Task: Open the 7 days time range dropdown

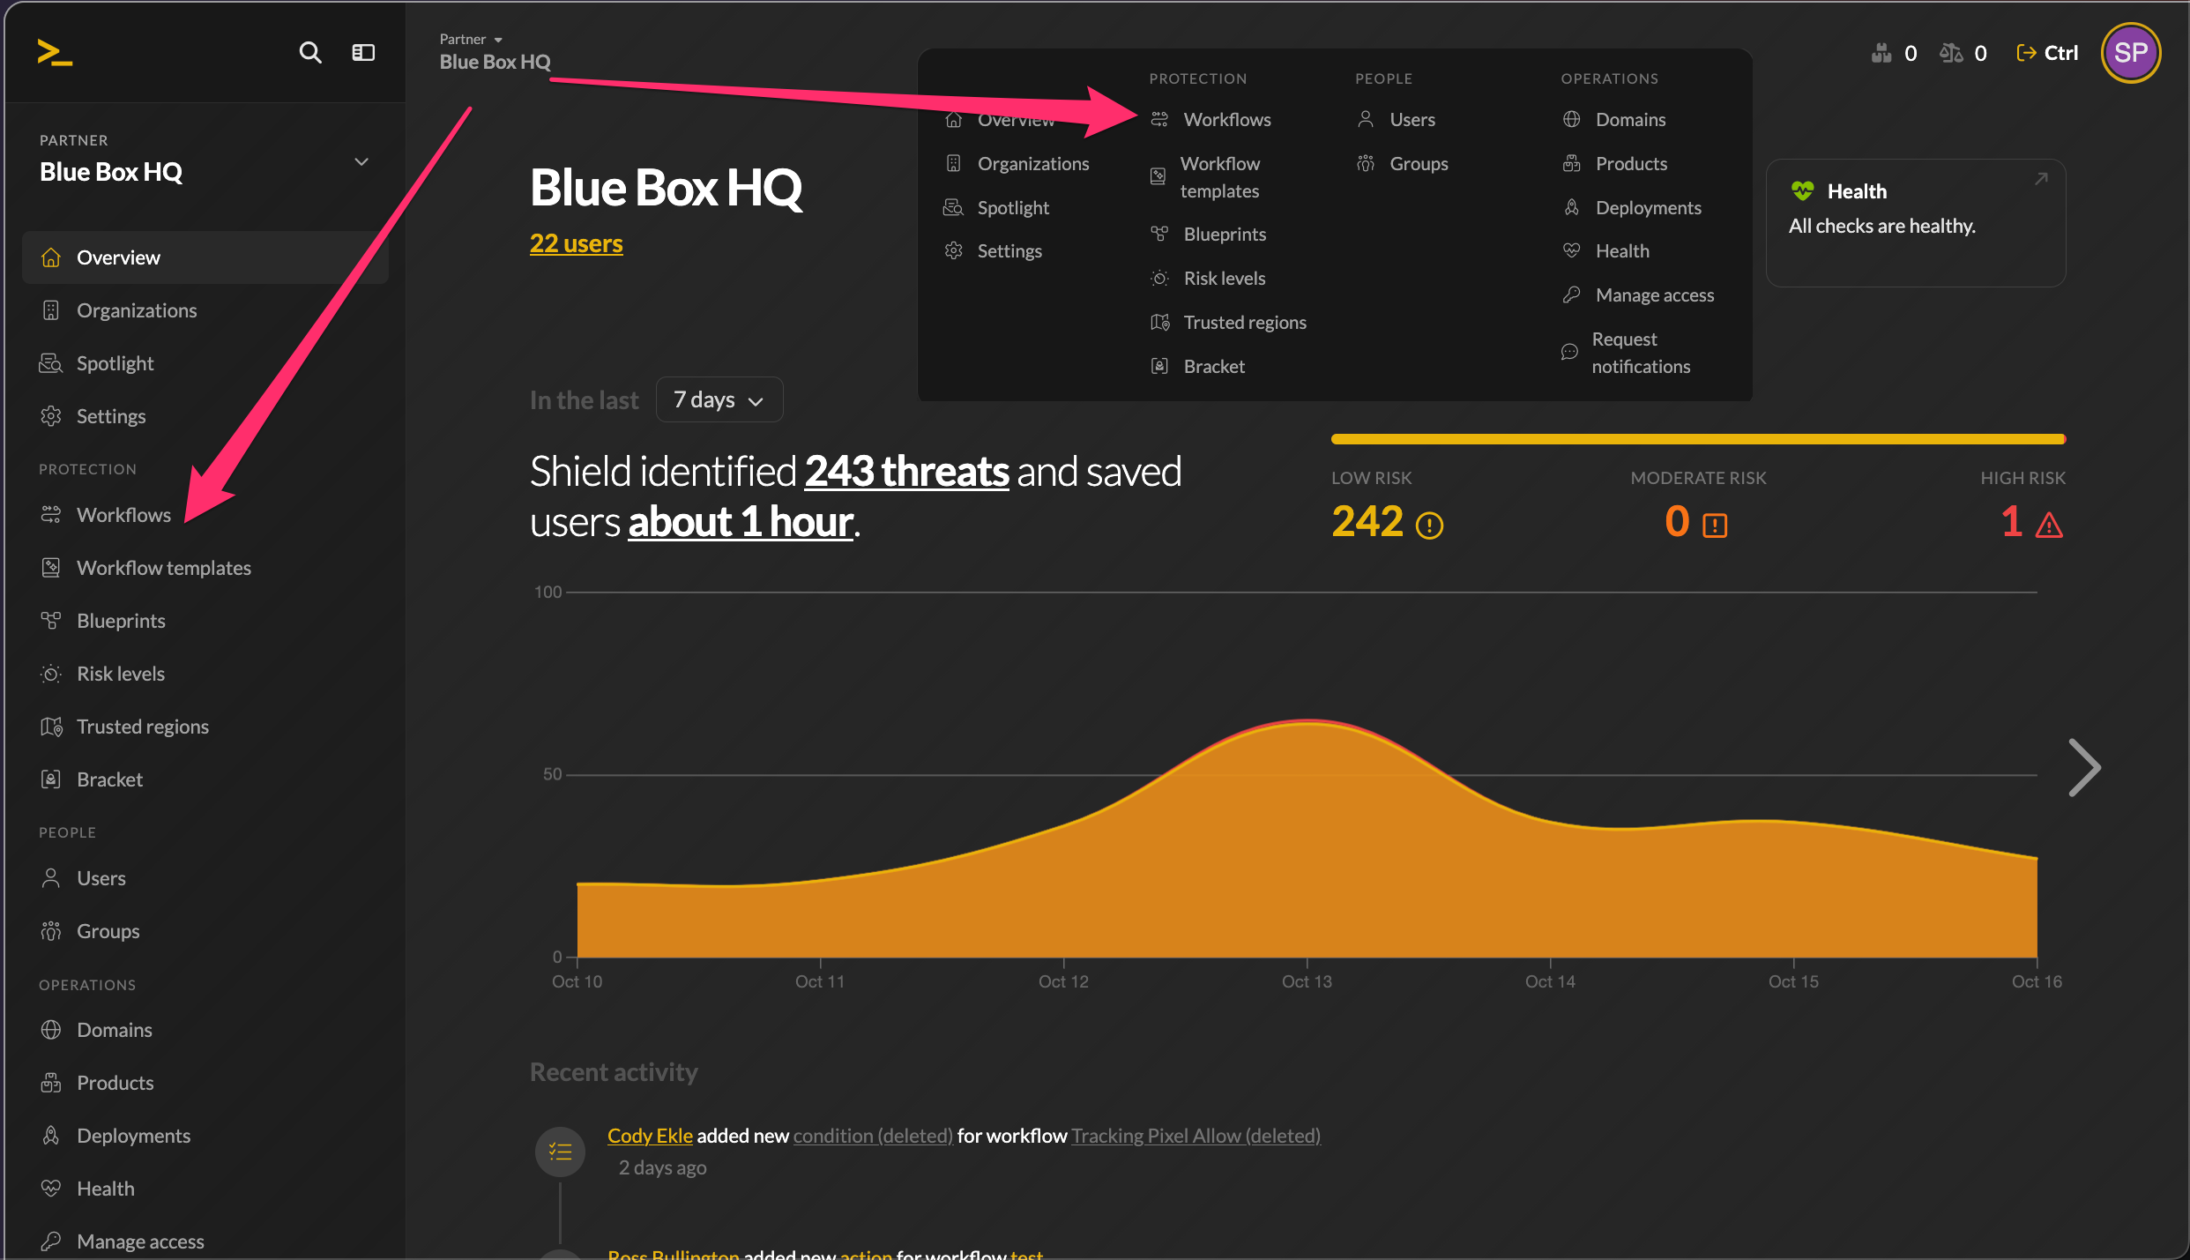Action: [x=719, y=400]
